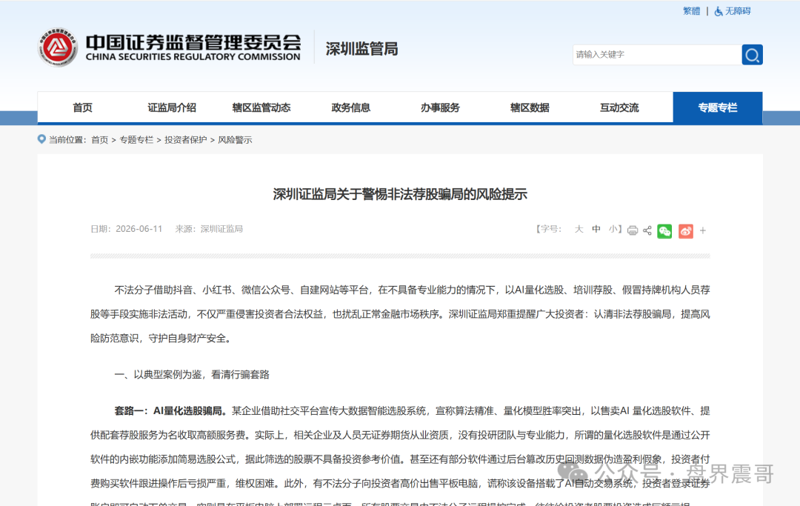800x506 pixels.
Task: Print the article with printer icon
Action: [x=632, y=230]
